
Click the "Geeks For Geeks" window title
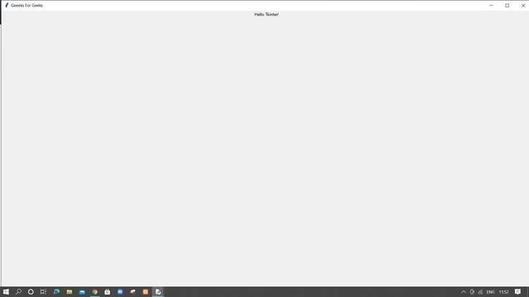(x=27, y=6)
